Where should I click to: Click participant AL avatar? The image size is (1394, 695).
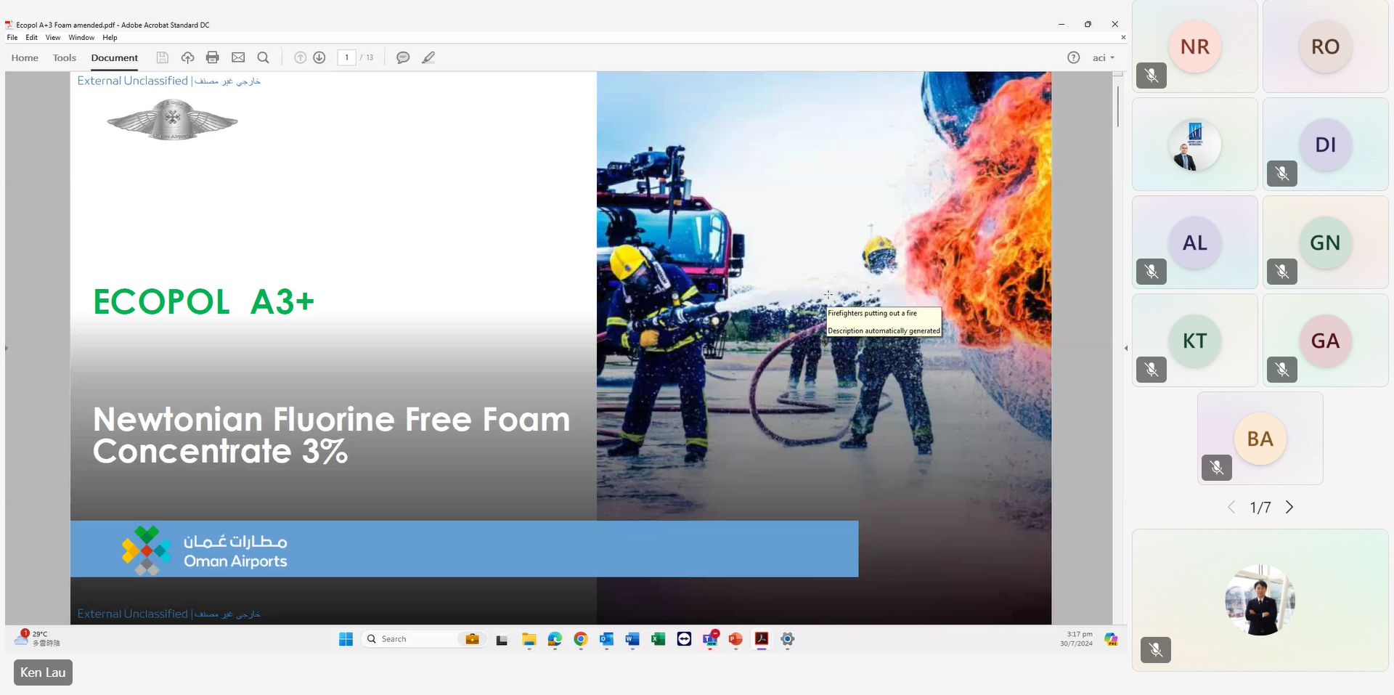click(x=1195, y=243)
